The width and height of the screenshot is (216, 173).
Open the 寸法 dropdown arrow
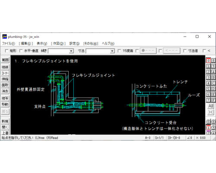pyautogui.click(x=112, y=51)
